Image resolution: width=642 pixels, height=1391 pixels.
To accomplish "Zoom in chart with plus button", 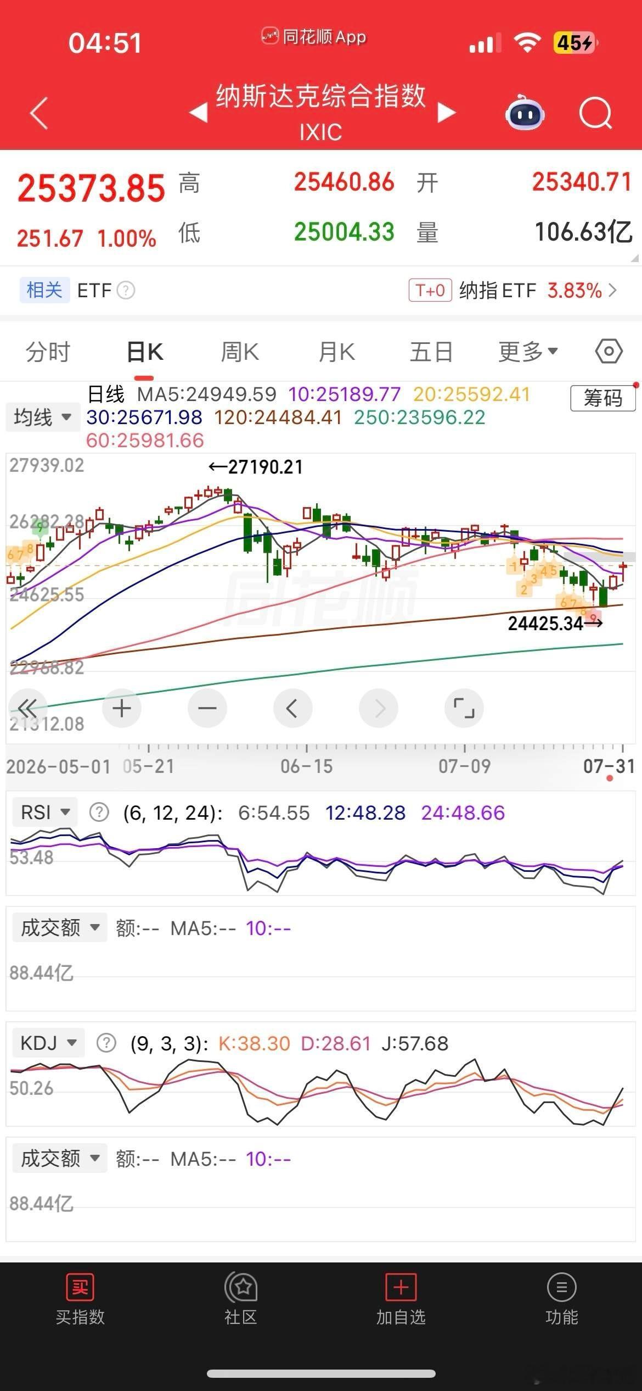I will click(122, 708).
